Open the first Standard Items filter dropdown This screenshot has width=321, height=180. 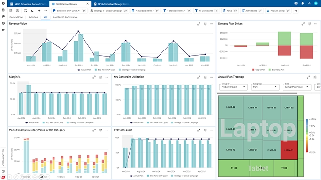pyautogui.click(x=145, y=11)
